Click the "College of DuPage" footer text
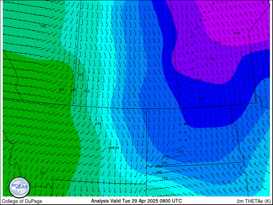The width and height of the screenshot is (273, 205). click(x=22, y=201)
